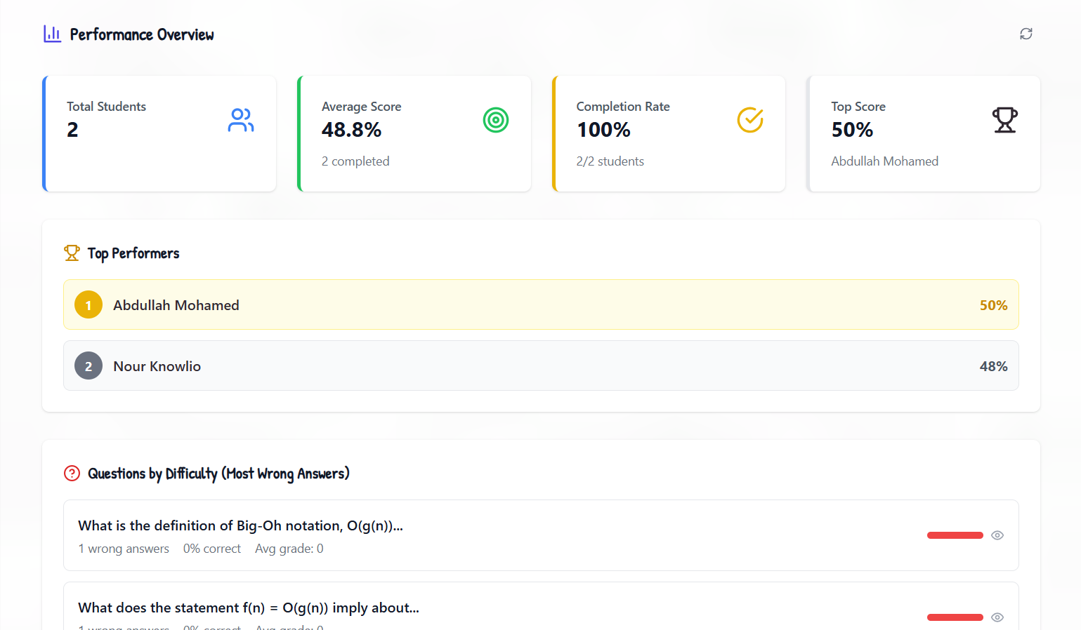The width and height of the screenshot is (1081, 630).
Task: Toggle eye icon for f(n) = O(g(n)) question
Action: pyautogui.click(x=997, y=617)
